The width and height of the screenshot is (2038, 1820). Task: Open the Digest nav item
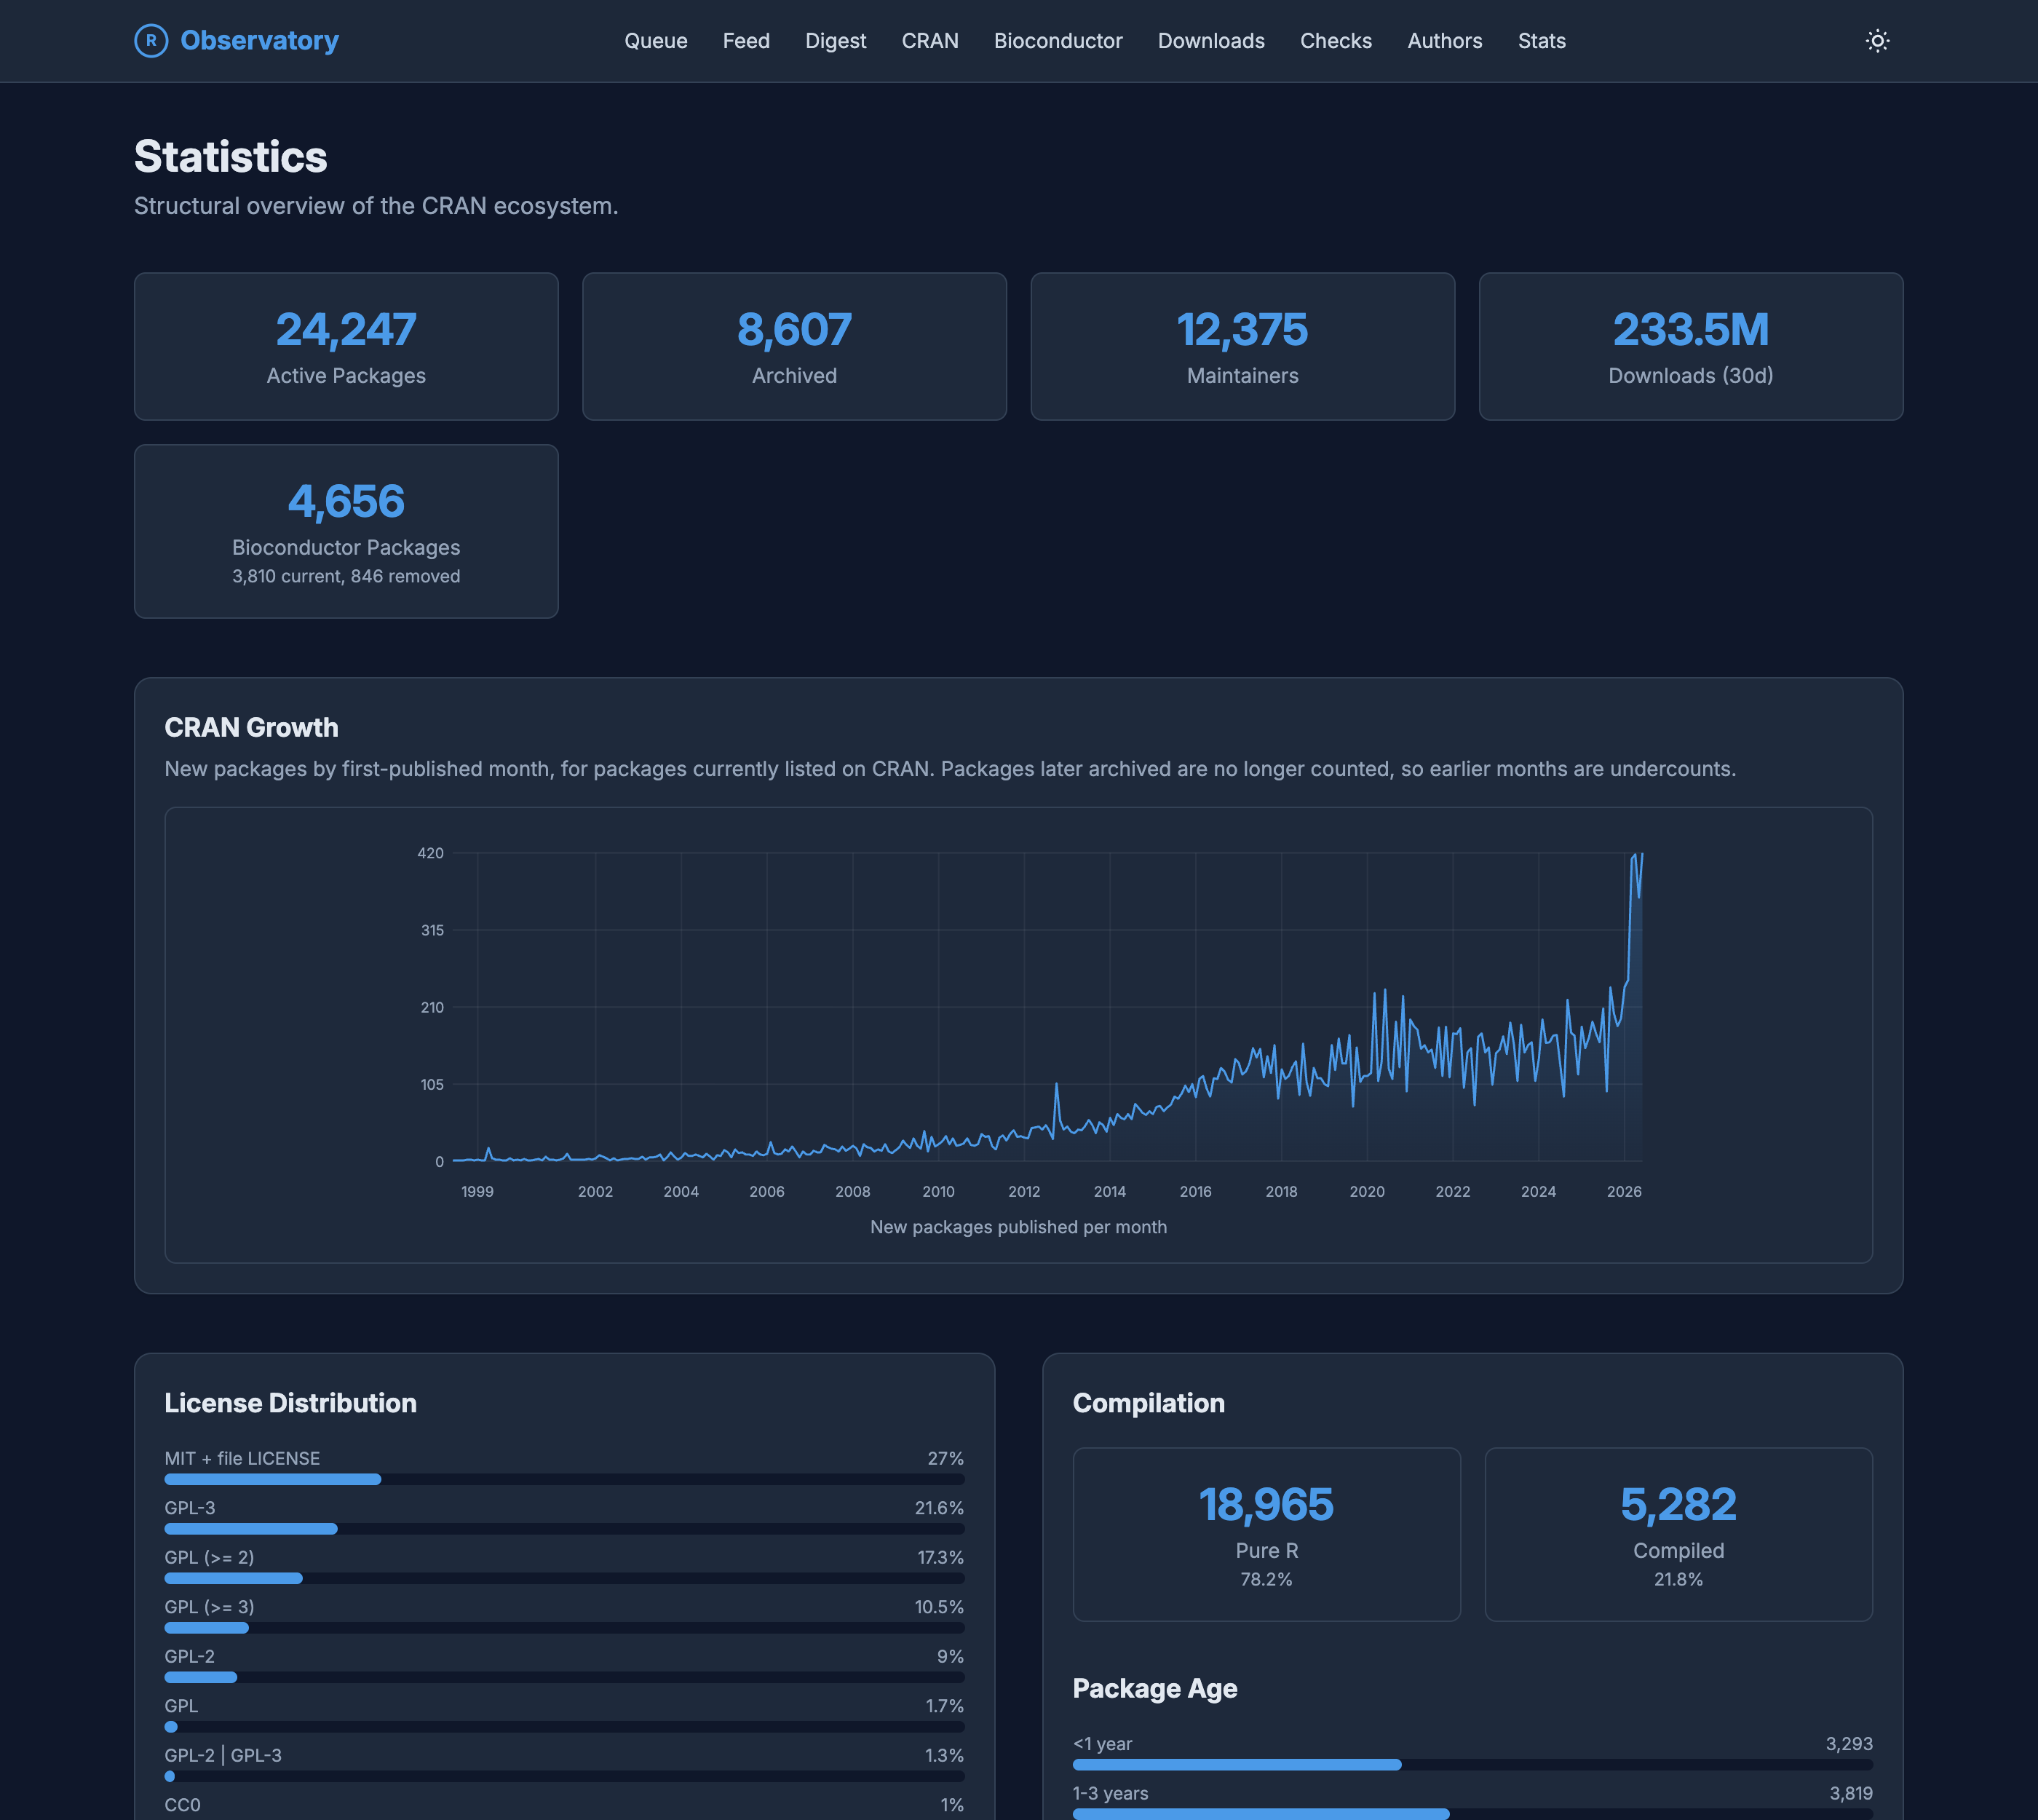(x=836, y=41)
